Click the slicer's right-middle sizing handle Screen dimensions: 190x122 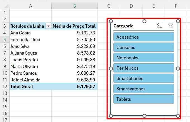coord(178,69)
